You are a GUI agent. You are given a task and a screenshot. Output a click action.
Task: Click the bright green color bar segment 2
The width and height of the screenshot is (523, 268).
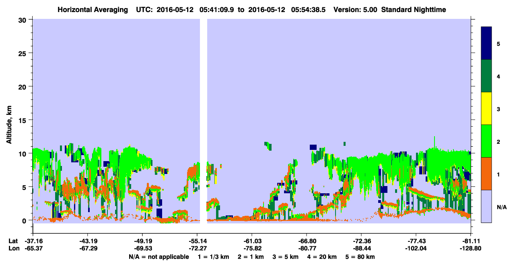(486, 141)
